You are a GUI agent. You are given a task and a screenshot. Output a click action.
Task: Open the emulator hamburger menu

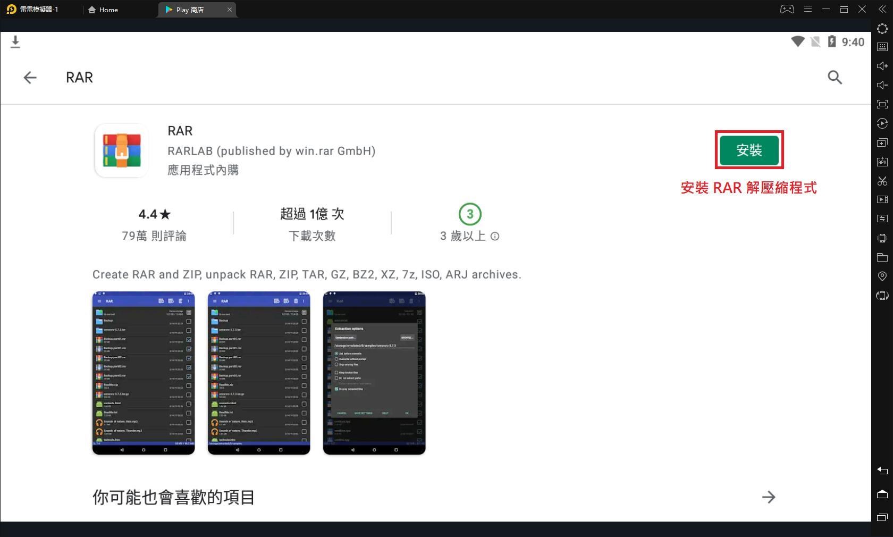[x=808, y=9]
